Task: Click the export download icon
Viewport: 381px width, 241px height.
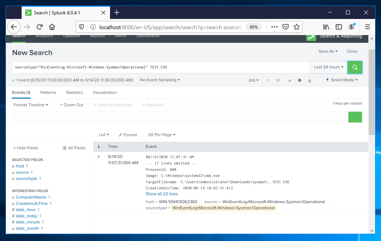Action: point(310,80)
